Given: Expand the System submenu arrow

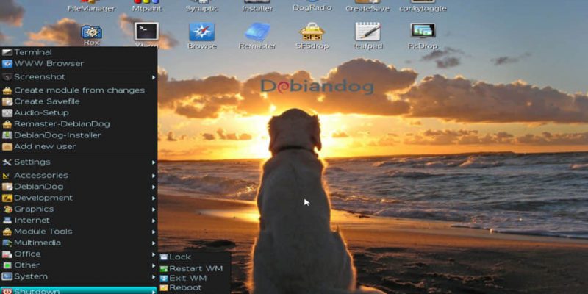Looking at the screenshot, I should point(154,277).
